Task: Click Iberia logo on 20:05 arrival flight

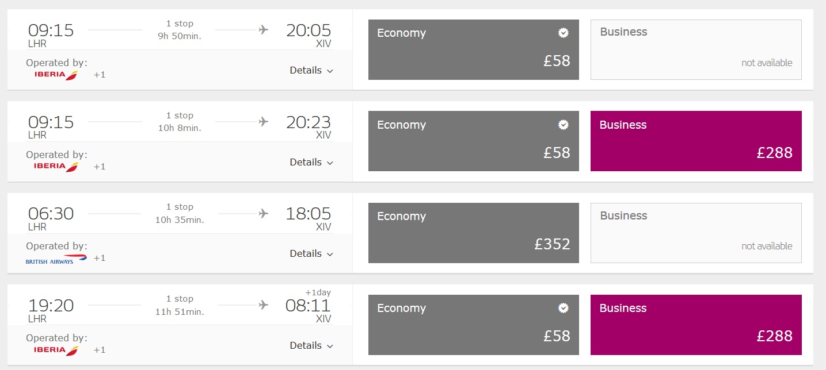Action: (56, 75)
